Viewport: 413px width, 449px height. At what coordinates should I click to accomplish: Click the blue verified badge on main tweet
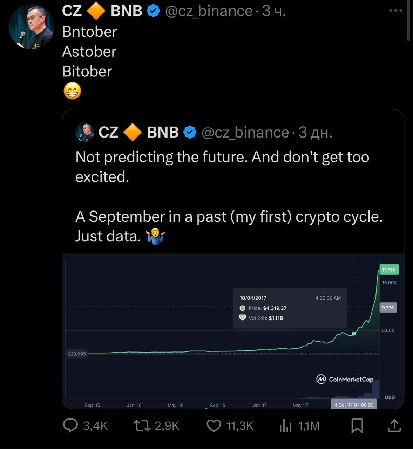click(x=153, y=11)
